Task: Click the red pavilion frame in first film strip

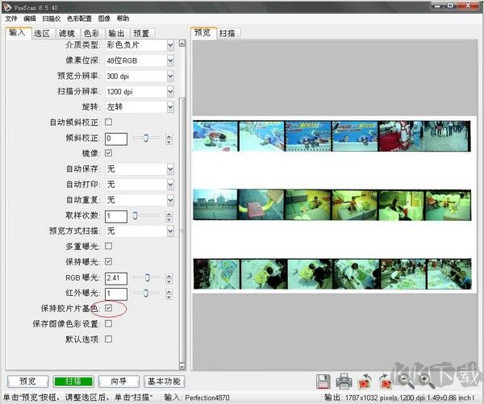Action: click(x=401, y=136)
